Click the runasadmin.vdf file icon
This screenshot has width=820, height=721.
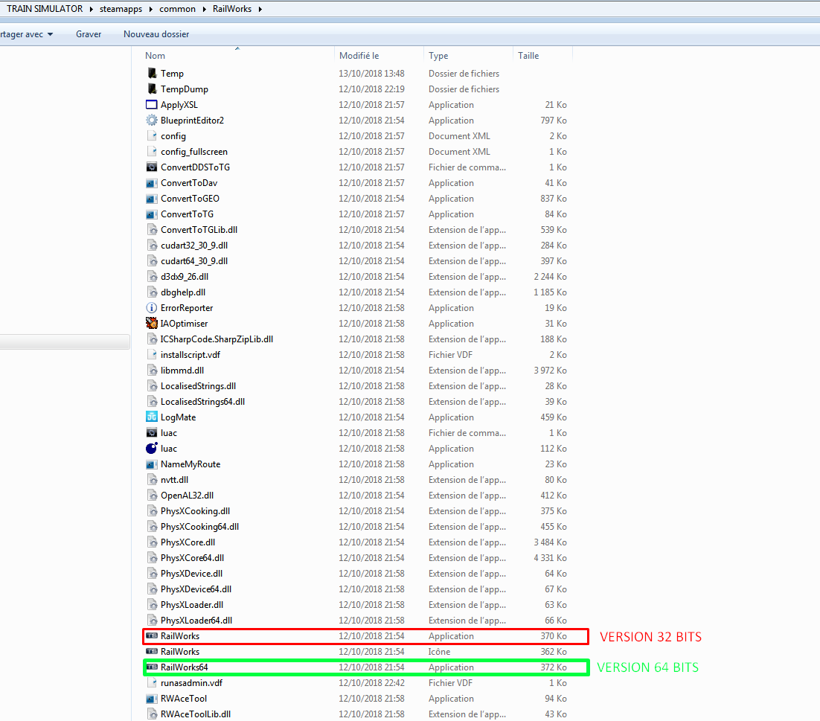[x=152, y=683]
